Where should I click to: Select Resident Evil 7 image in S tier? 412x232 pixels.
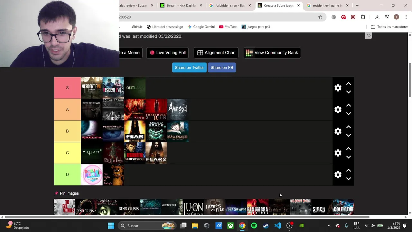[x=92, y=88]
